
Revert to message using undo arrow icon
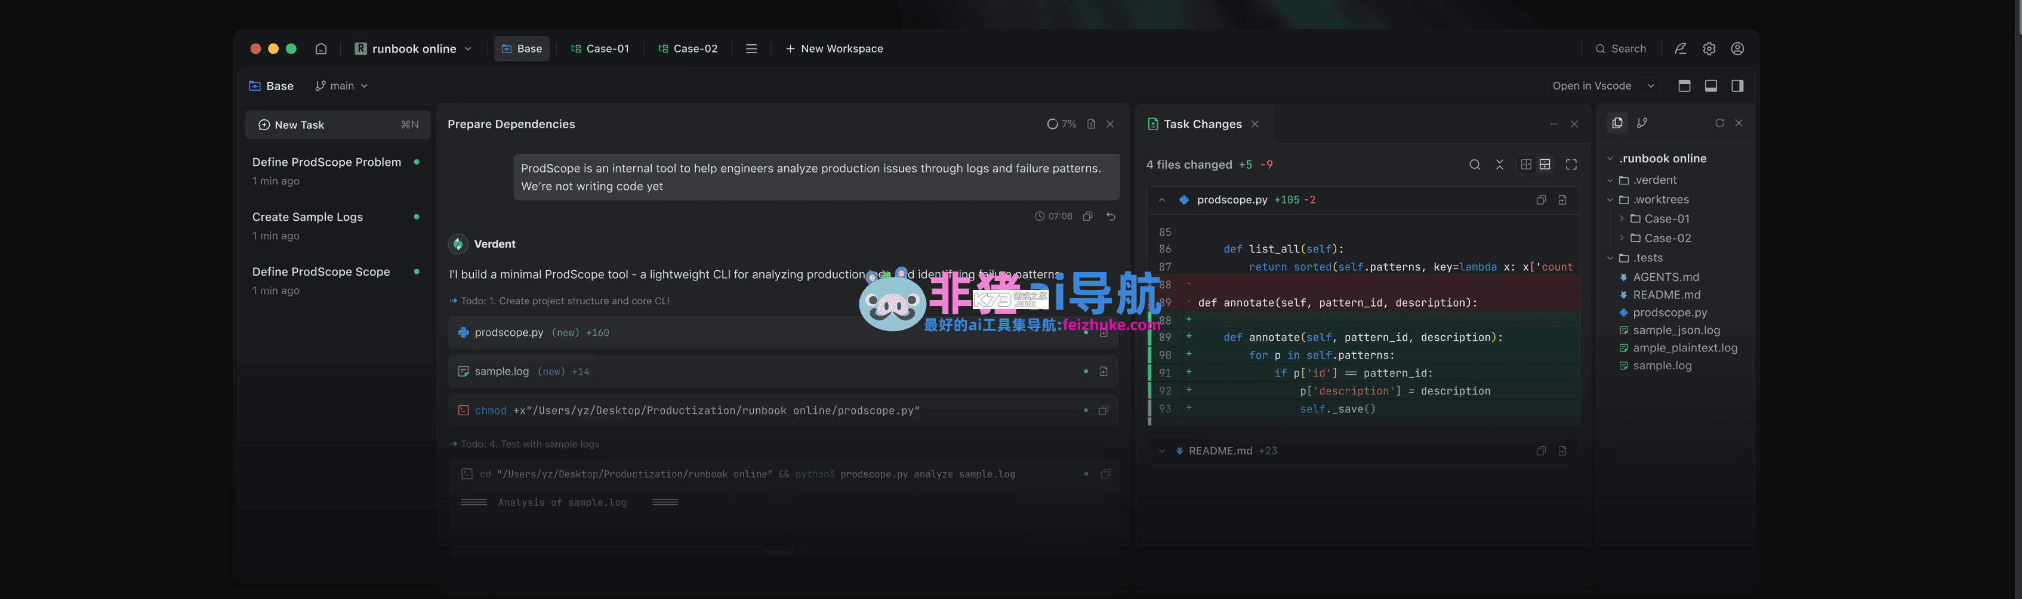click(1111, 216)
